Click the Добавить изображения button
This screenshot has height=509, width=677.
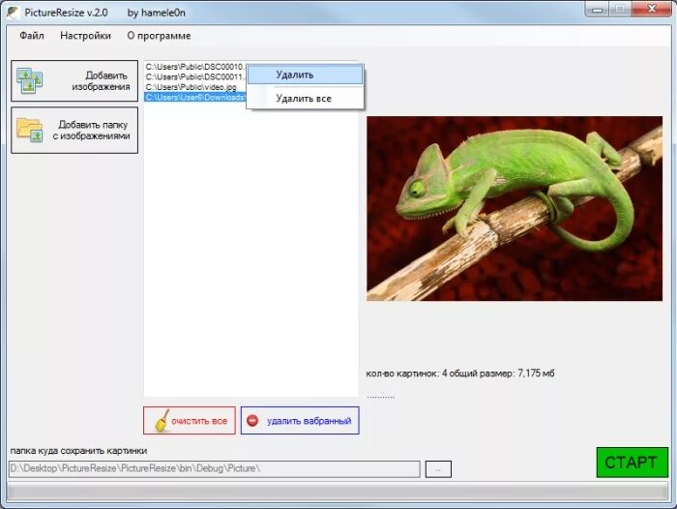click(74, 80)
